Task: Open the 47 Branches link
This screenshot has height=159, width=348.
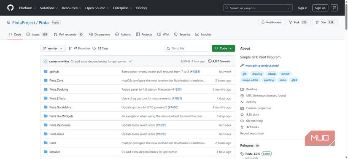Action: pos(79,49)
